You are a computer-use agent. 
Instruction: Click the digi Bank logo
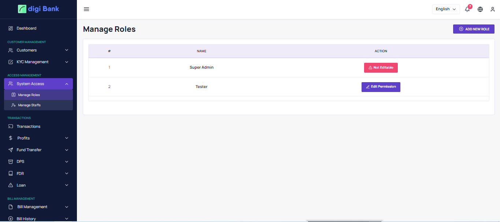click(x=38, y=9)
